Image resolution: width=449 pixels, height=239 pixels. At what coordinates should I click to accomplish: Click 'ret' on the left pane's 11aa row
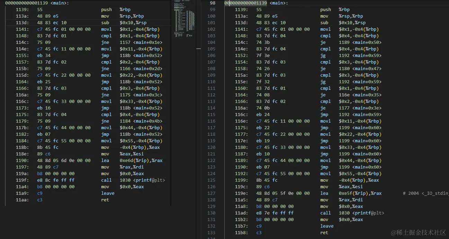[105, 200]
